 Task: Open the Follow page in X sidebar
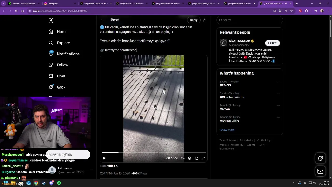59,65
